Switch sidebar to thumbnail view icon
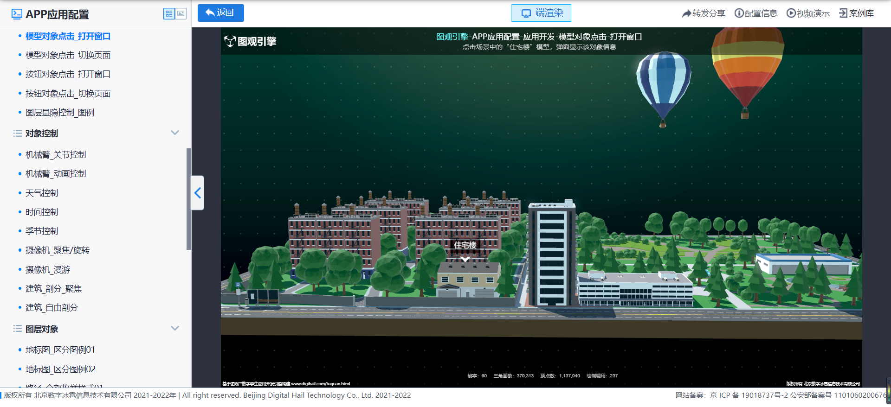This screenshot has width=891, height=407. 181,14
